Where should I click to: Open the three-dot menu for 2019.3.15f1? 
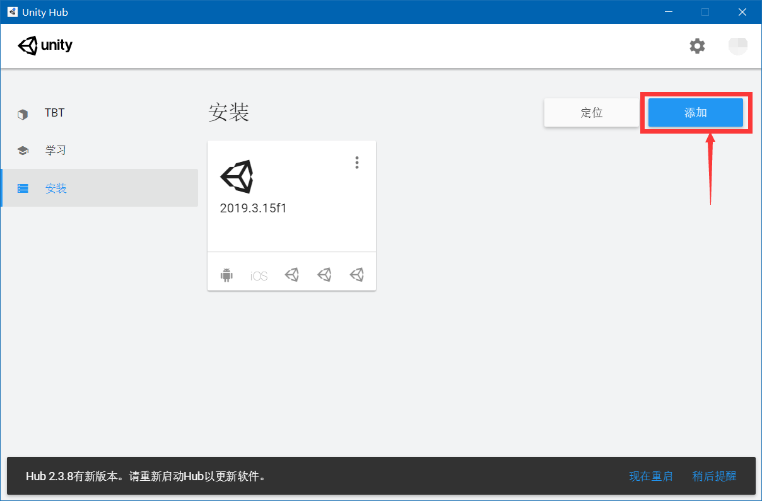[x=357, y=163]
